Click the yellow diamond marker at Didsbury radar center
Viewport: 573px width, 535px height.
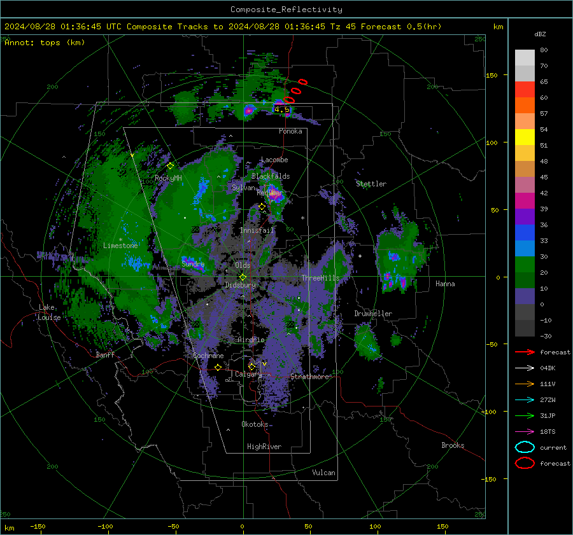pyautogui.click(x=243, y=277)
